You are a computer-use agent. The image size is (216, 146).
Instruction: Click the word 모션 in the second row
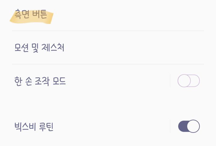[21, 48]
